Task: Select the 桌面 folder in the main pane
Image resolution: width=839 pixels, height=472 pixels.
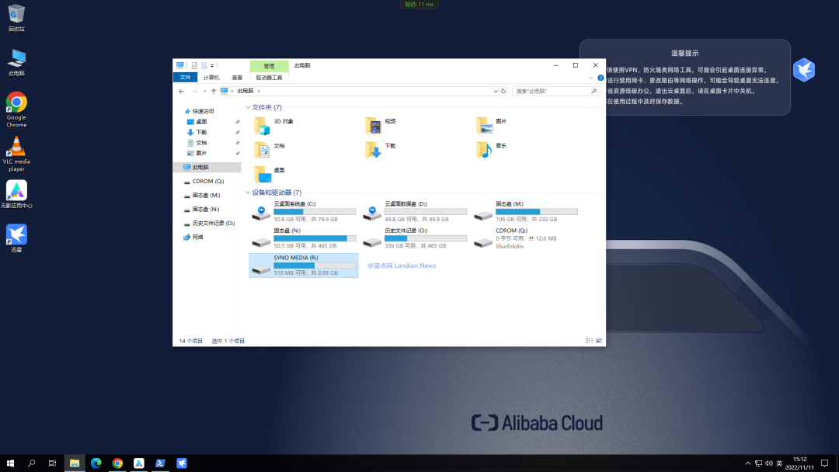Action: (x=269, y=174)
